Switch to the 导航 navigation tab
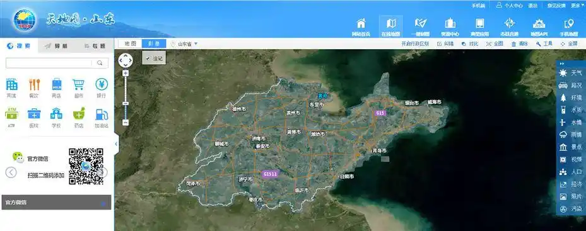The image size is (586, 231). point(56,46)
